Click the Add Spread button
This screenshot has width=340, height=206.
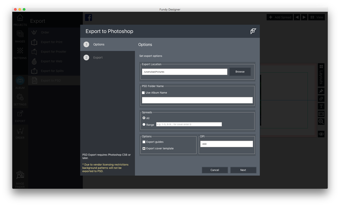tap(280, 17)
